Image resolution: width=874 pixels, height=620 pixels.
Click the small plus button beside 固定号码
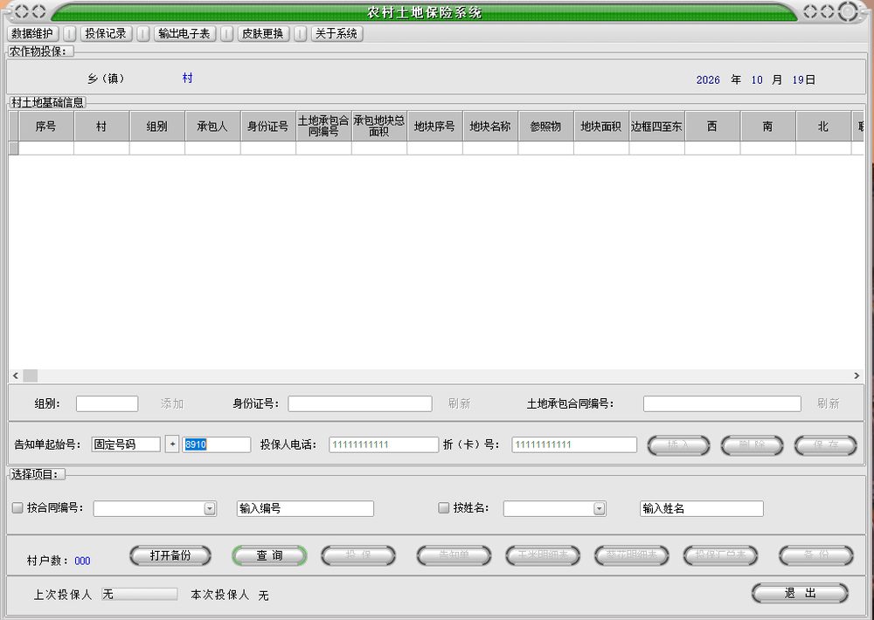pyautogui.click(x=172, y=444)
